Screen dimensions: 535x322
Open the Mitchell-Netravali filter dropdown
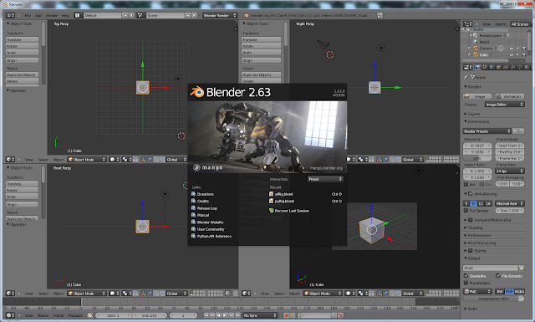click(510, 203)
